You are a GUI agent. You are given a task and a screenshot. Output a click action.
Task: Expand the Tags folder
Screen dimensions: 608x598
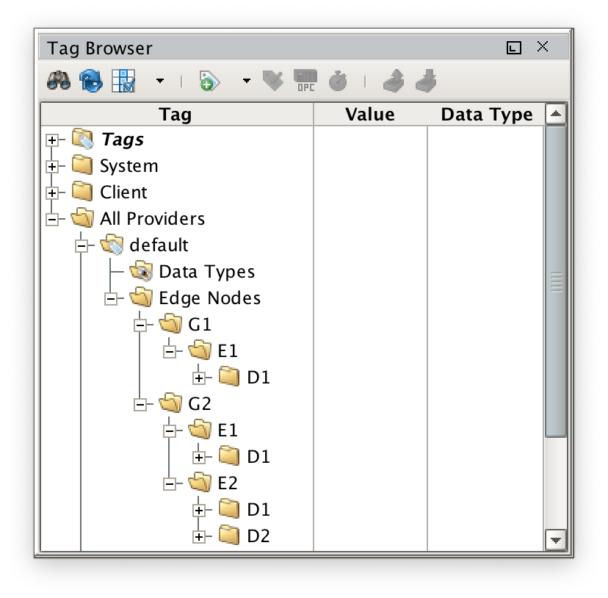pyautogui.click(x=52, y=140)
